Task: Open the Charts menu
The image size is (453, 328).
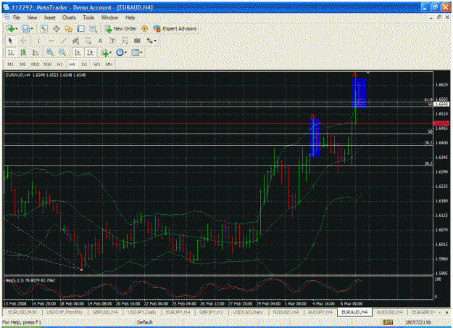Action: [x=69, y=17]
